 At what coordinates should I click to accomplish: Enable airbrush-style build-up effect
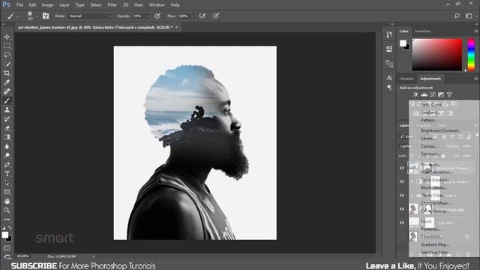202,16
